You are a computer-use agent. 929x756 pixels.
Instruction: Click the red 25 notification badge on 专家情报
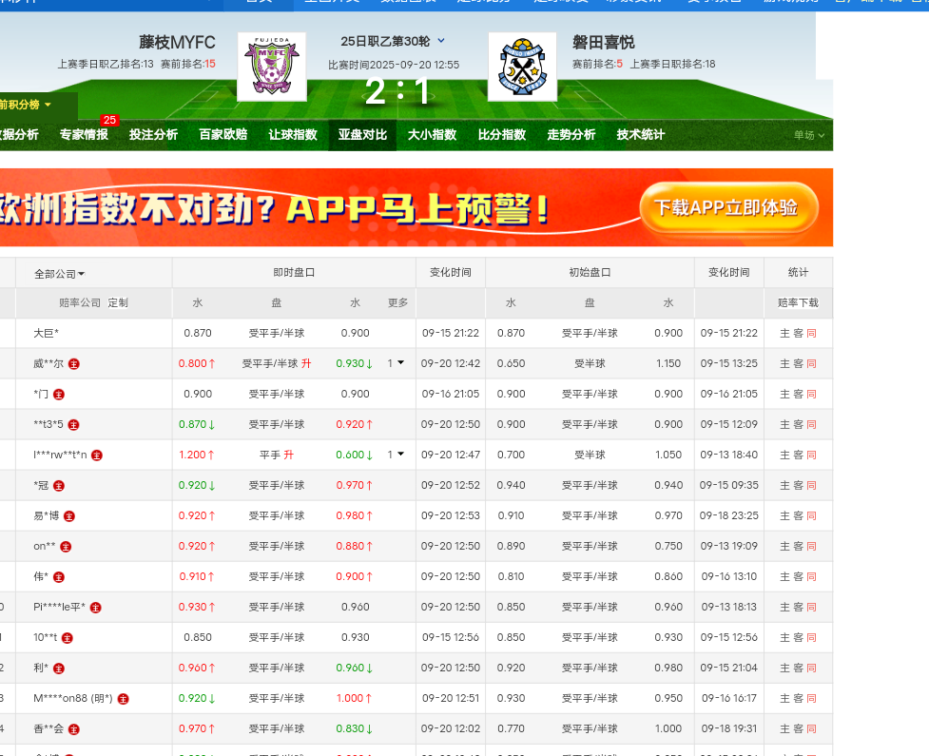pyautogui.click(x=109, y=120)
